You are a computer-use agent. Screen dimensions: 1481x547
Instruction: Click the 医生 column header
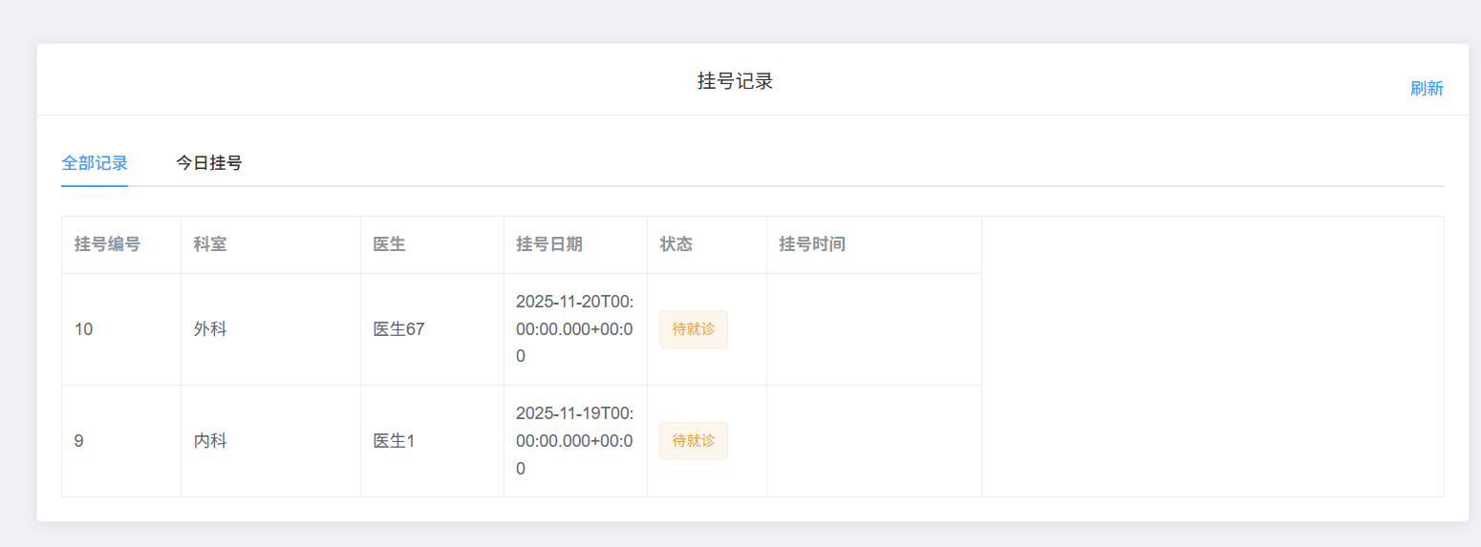pyautogui.click(x=389, y=244)
